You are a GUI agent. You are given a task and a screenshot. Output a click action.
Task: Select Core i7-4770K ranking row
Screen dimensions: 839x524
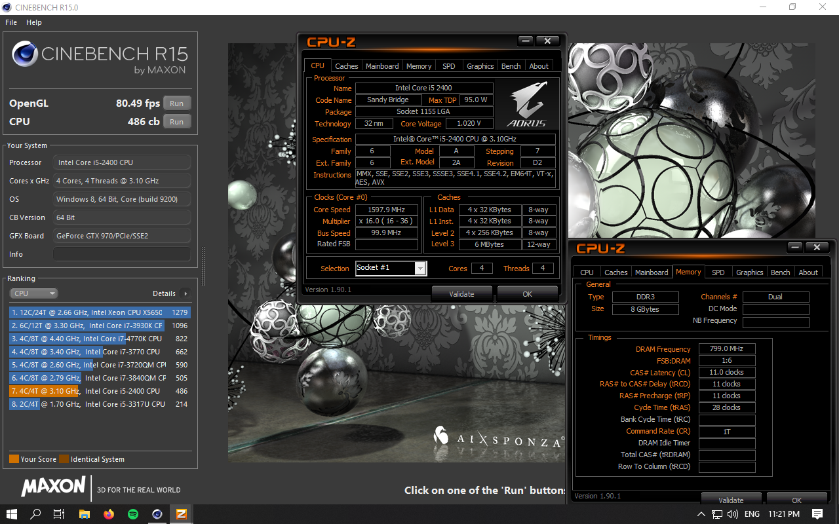100,339
